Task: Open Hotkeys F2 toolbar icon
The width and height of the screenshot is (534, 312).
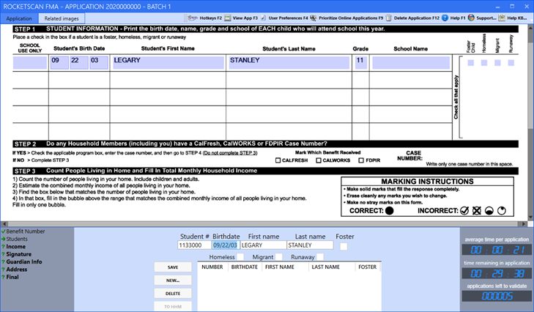Action: [x=193, y=18]
